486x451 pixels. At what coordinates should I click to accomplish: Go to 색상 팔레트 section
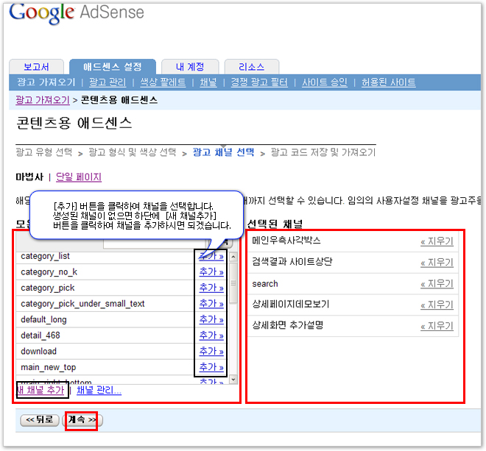pyautogui.click(x=163, y=82)
